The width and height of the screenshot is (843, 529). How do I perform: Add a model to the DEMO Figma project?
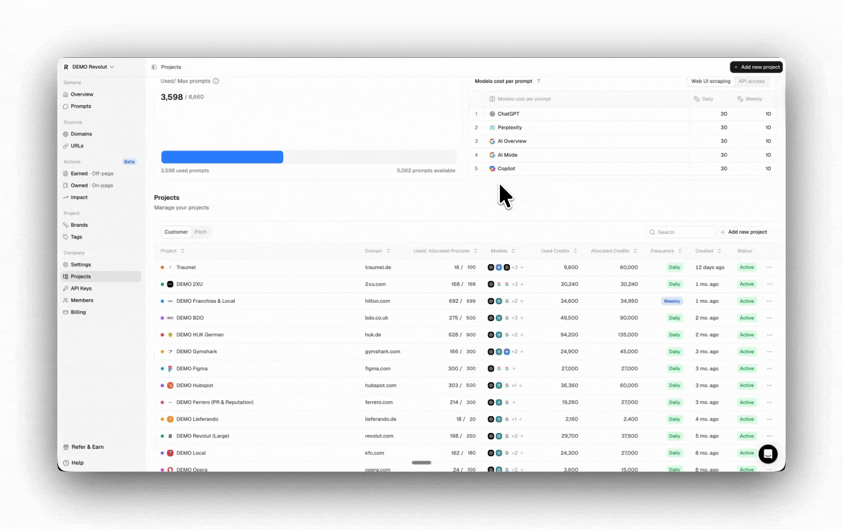(x=514, y=369)
